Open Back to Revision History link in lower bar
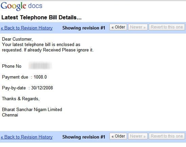186x147 pixels. pos(26,137)
